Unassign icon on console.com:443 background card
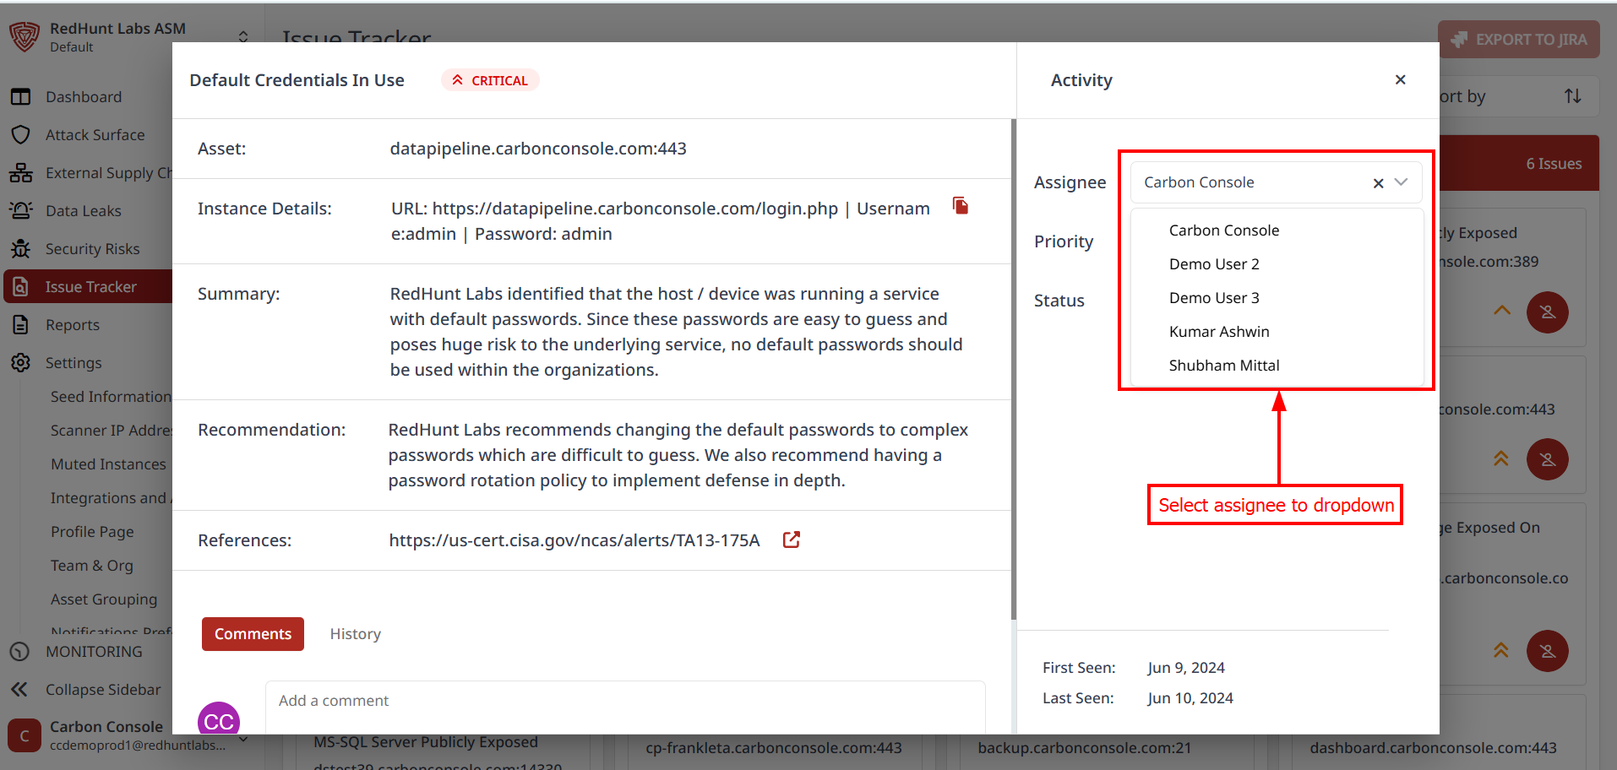This screenshot has height=770, width=1617. point(1547,459)
